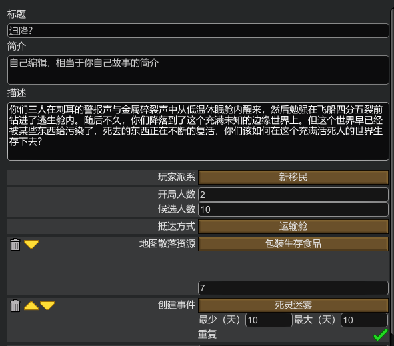The image size is (394, 346).
Task: Change the scattered resource 包装生存食品
Action: 293,244
